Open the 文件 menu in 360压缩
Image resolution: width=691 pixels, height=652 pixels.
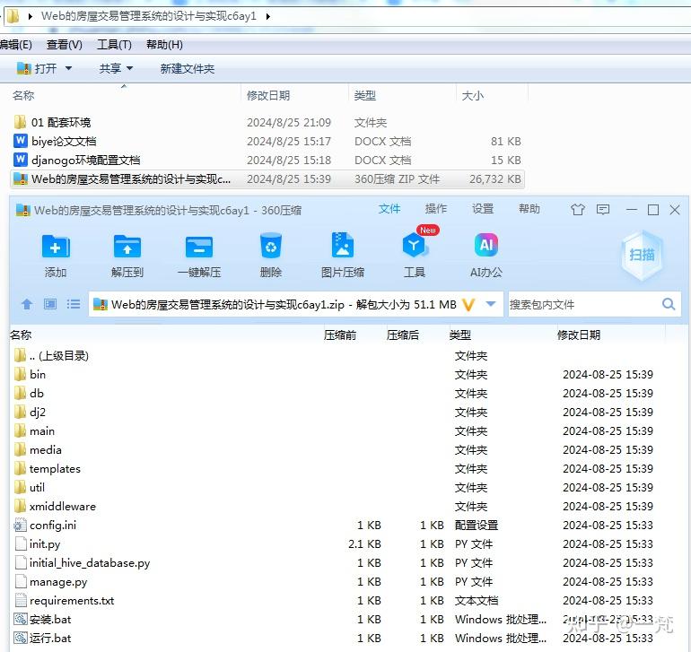(x=389, y=209)
